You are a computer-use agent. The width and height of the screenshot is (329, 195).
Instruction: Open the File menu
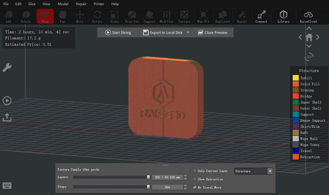[x=6, y=4]
